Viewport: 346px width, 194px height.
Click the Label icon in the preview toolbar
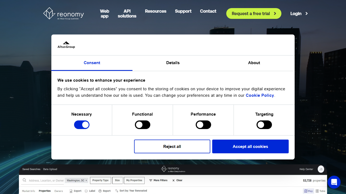(86, 191)
